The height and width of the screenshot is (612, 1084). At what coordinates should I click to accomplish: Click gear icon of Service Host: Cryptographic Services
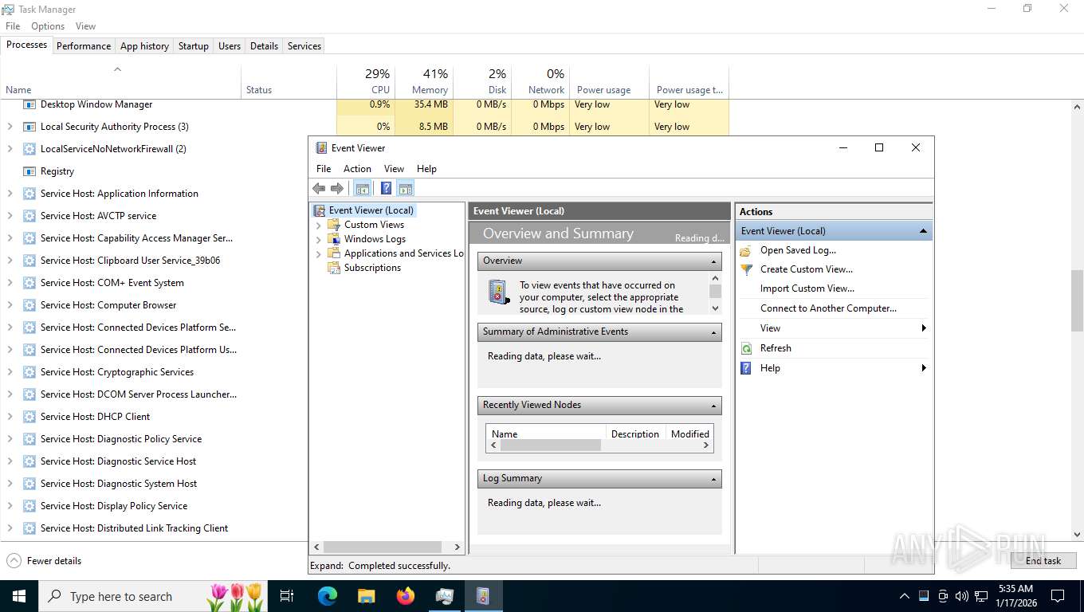click(29, 372)
